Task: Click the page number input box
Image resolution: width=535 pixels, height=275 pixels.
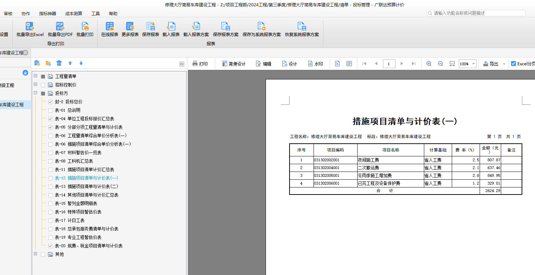Action: tap(389, 64)
